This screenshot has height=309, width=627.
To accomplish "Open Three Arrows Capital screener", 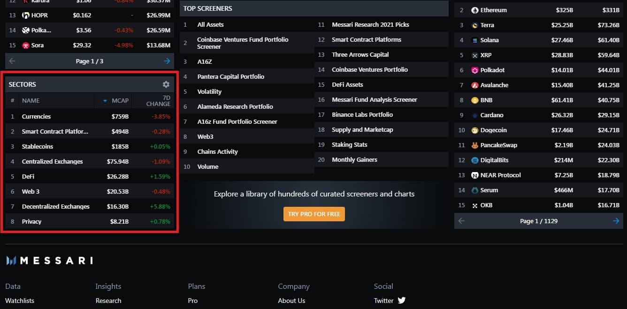I will pyautogui.click(x=360, y=55).
